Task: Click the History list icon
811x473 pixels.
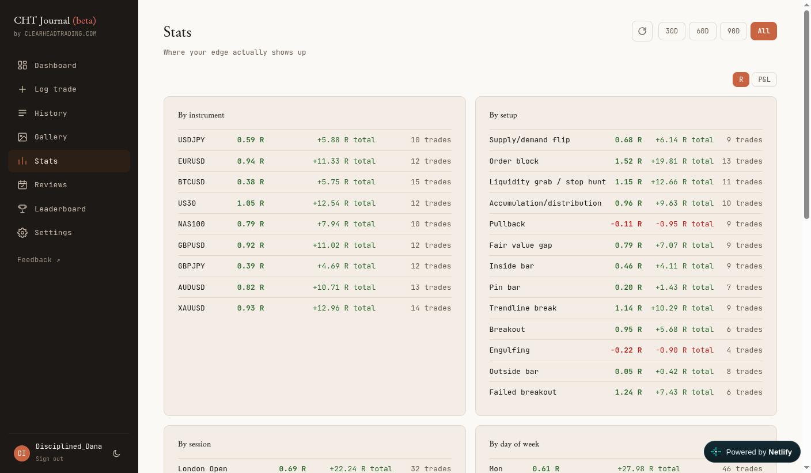Action: pos(22,113)
